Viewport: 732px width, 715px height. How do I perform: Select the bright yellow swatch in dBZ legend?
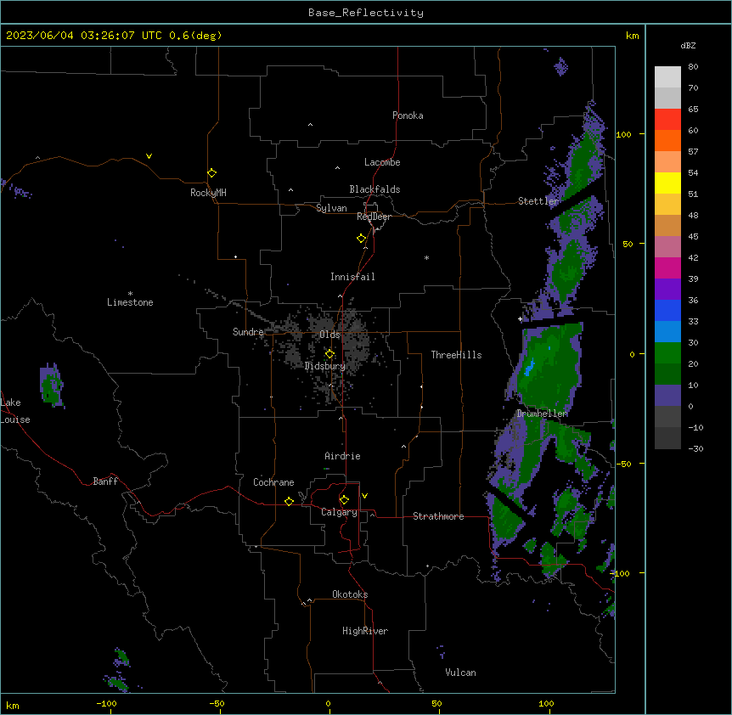(x=667, y=183)
